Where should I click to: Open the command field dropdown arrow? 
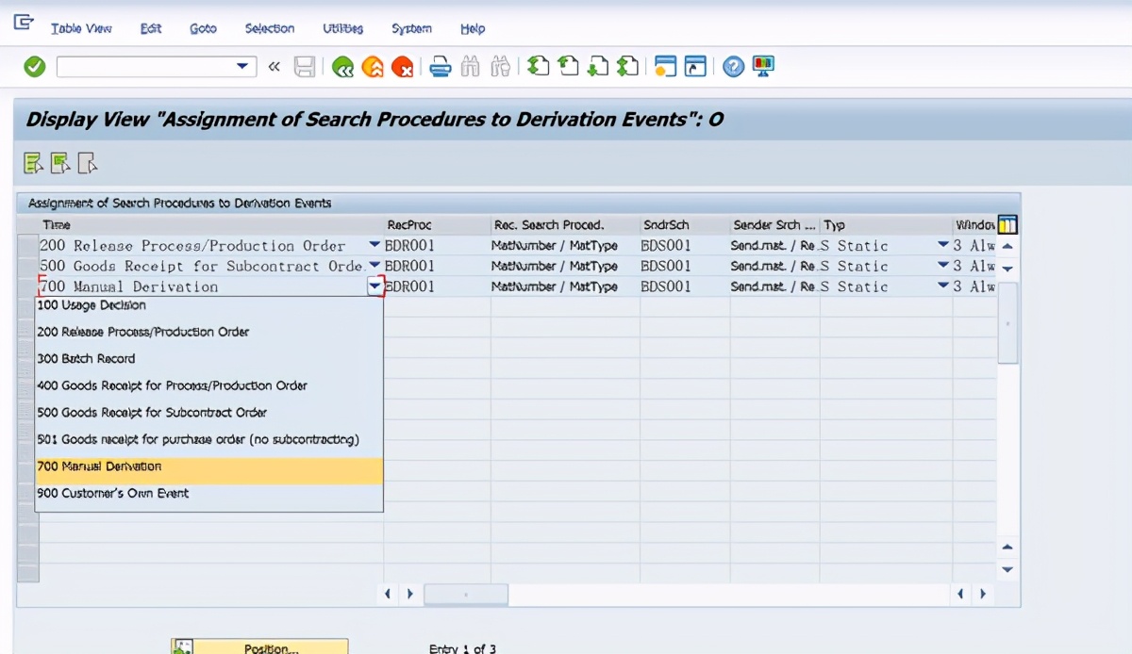pos(242,66)
